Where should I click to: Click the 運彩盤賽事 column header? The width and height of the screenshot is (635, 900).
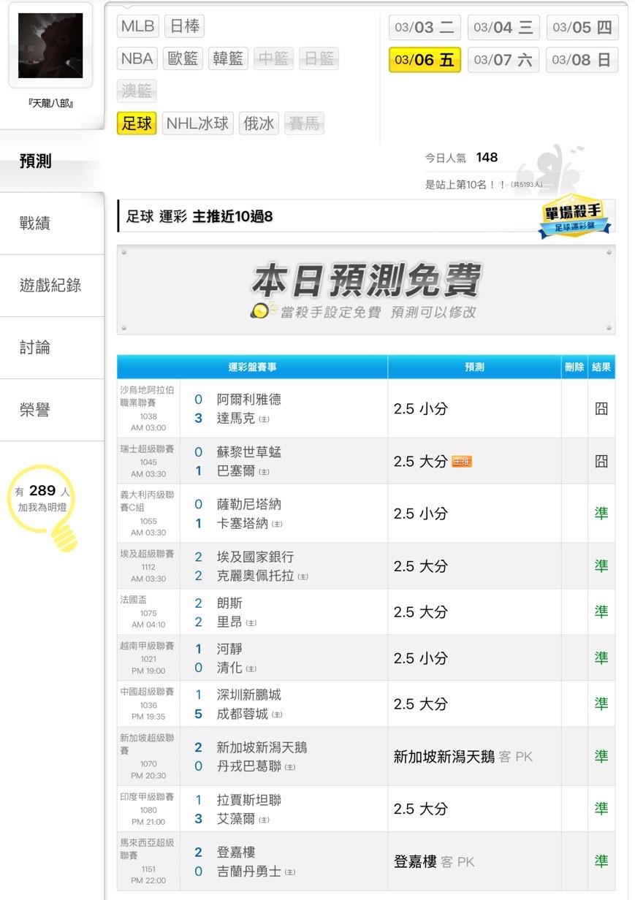252,367
